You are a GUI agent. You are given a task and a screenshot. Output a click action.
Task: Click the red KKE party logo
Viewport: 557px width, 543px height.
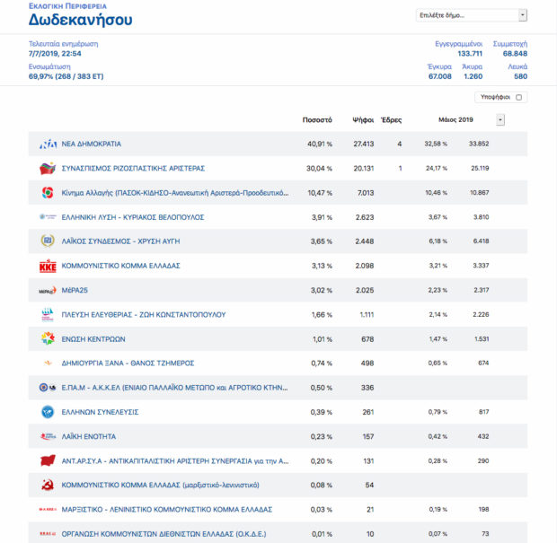pyautogui.click(x=48, y=266)
